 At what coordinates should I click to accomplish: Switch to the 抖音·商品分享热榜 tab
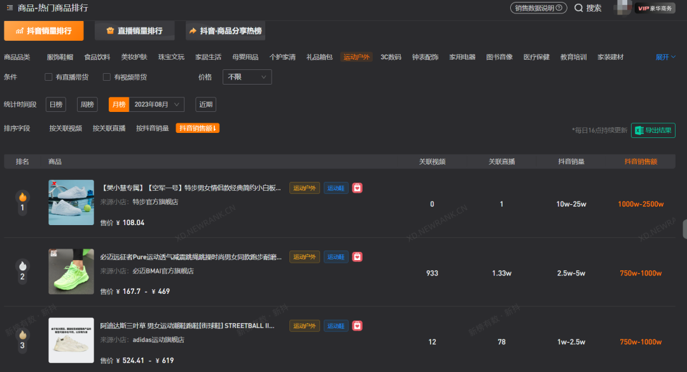pos(225,31)
